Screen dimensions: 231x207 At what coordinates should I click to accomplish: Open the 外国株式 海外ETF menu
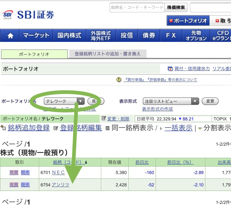[x=101, y=35]
